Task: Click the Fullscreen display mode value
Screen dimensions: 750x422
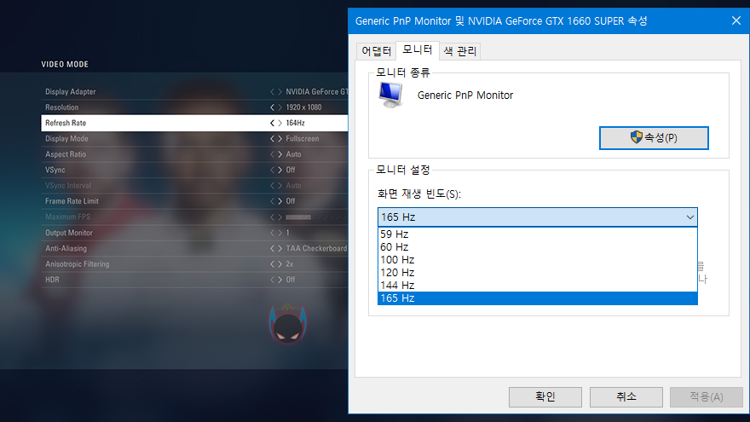Action: 303,139
